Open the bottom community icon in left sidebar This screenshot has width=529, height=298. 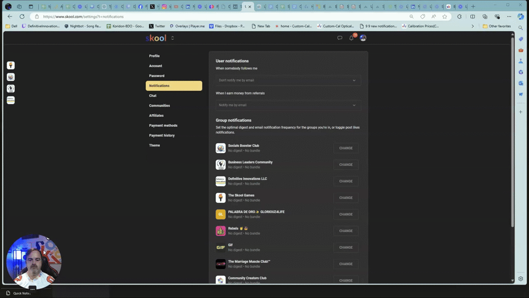click(10, 100)
